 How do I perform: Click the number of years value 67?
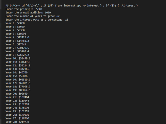[58, 16]
